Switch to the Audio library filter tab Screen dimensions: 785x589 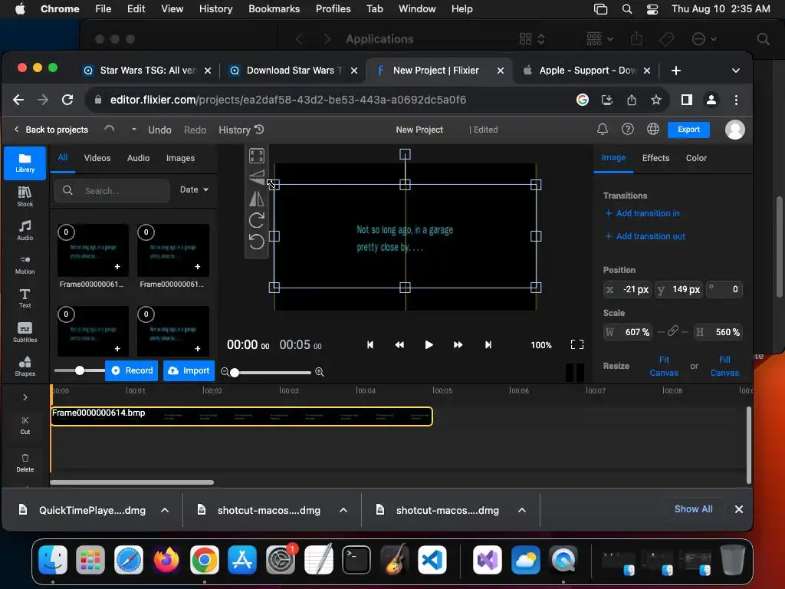click(x=138, y=158)
